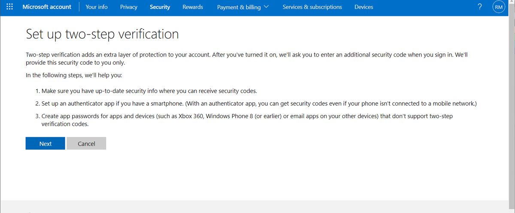Screen dimensions: 515x213
Task: Open the app launcher waffle icon
Action: [x=9, y=7]
